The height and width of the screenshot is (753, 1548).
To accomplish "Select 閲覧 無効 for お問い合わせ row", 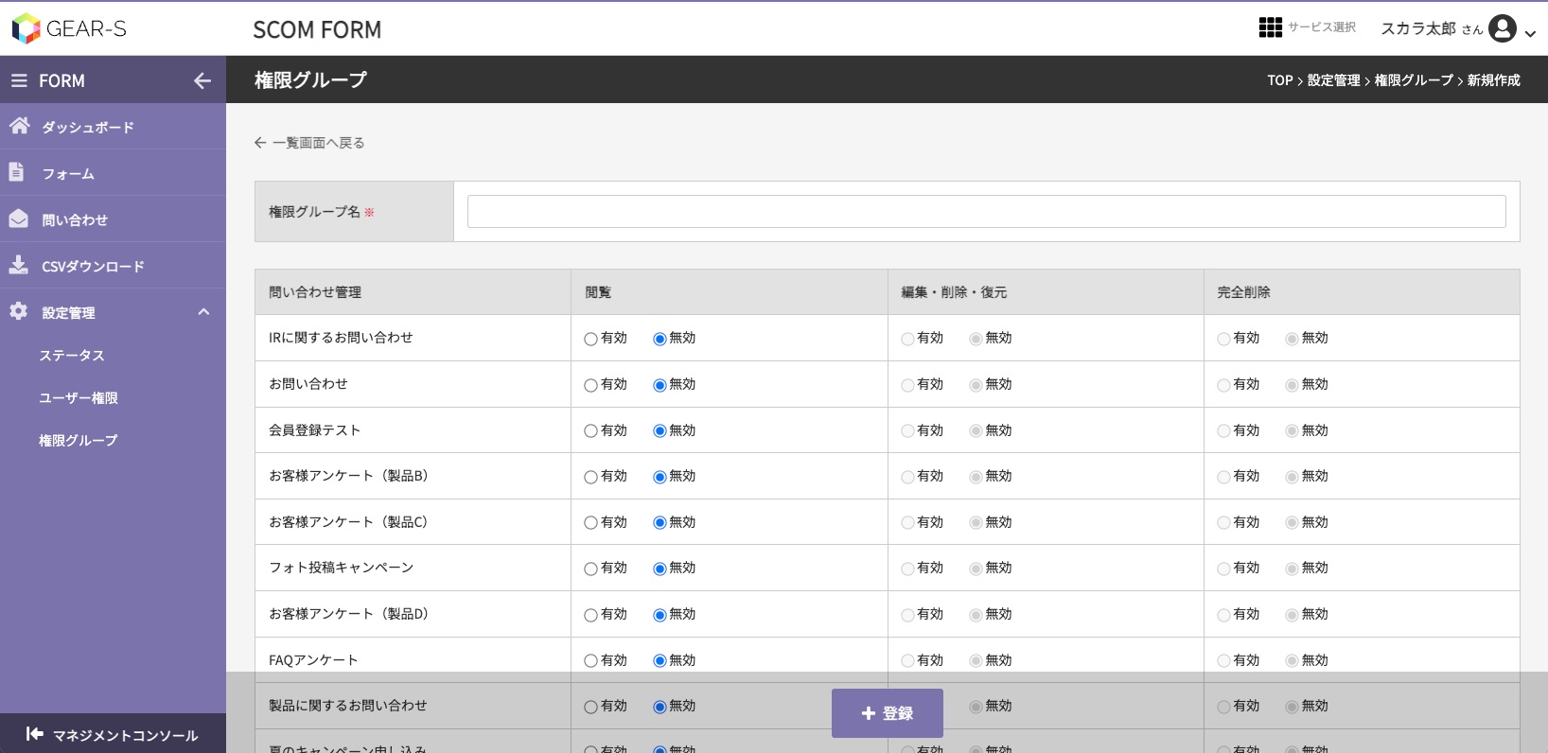I will (660, 385).
